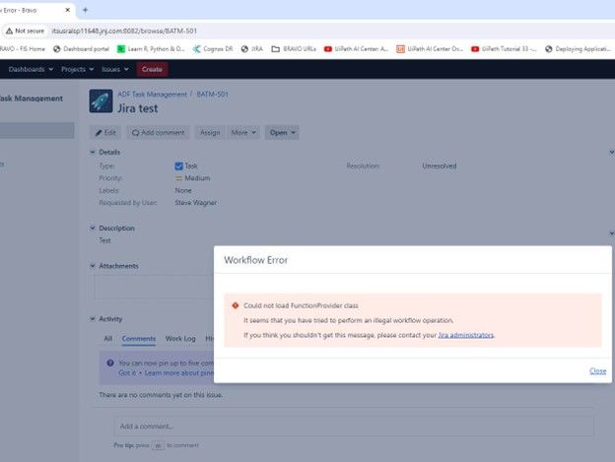This screenshot has height=462, width=615.
Task: Click the Task Management sidebar heading
Action: [31, 99]
